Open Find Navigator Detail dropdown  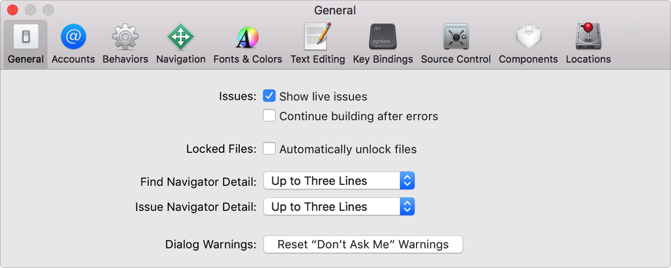pos(339,181)
